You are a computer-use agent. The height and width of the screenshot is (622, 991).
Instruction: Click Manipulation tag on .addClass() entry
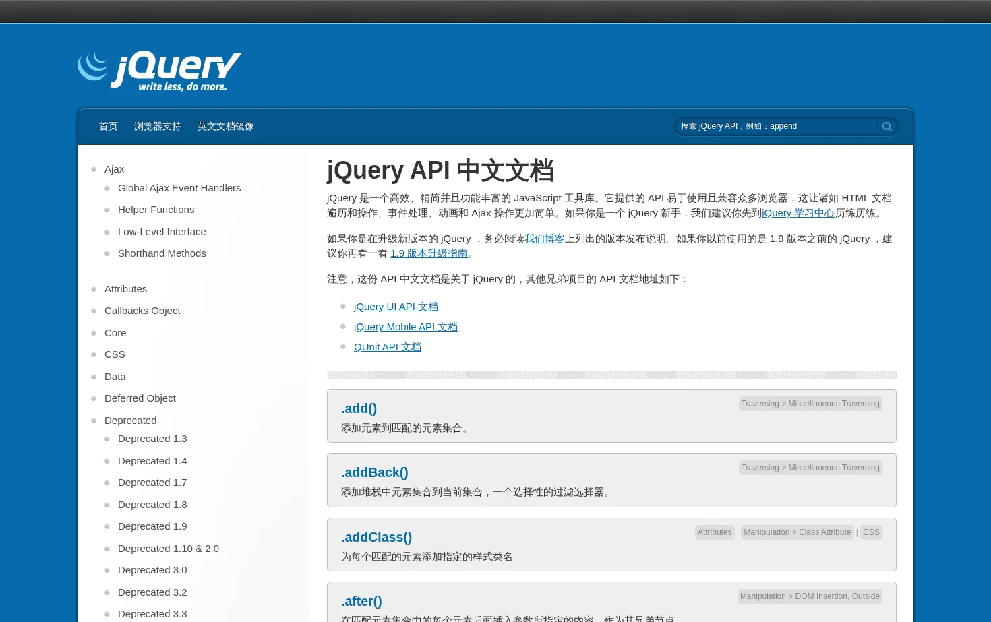[x=767, y=532]
